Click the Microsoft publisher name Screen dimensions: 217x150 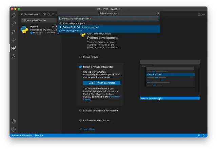pos(38,33)
